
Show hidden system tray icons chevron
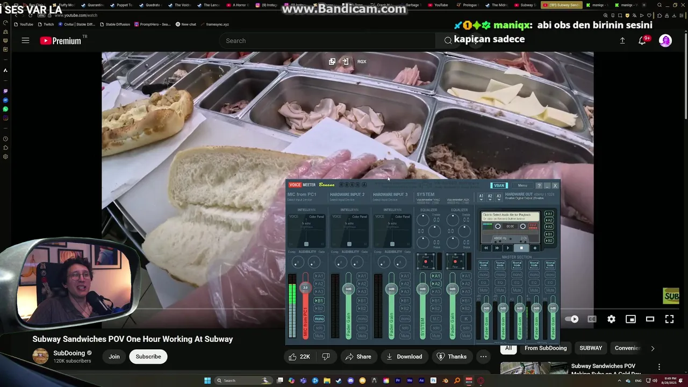[x=619, y=381]
